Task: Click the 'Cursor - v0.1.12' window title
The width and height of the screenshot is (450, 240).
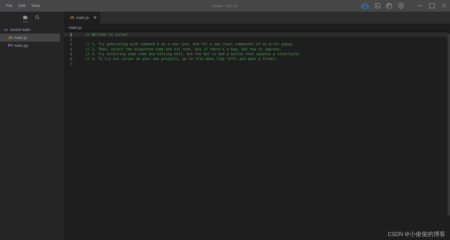Action: coord(225,6)
